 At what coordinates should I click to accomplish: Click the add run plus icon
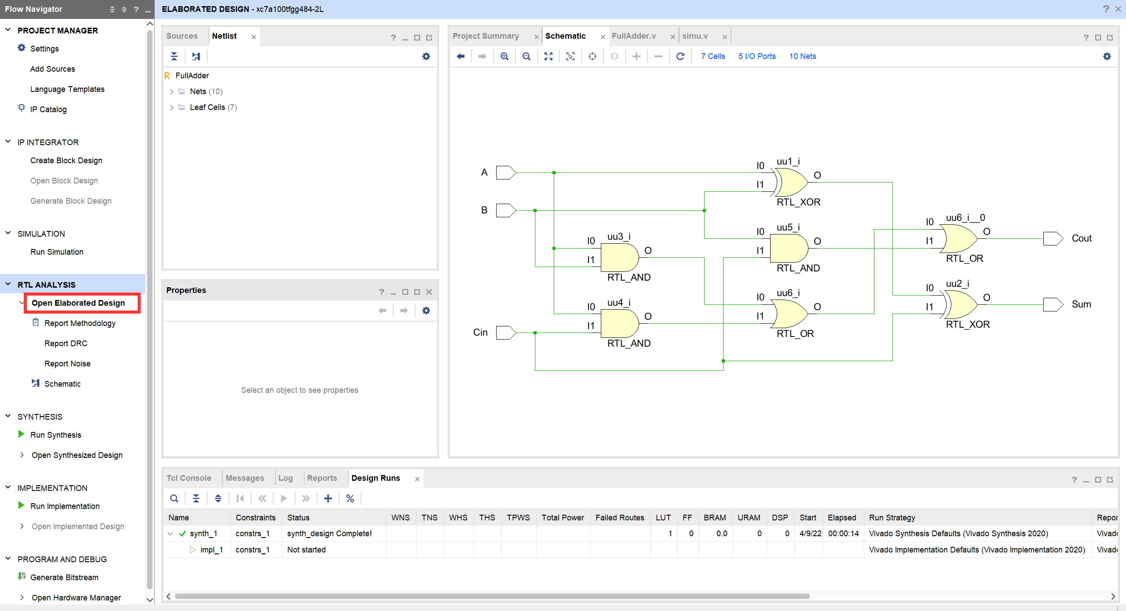(328, 498)
